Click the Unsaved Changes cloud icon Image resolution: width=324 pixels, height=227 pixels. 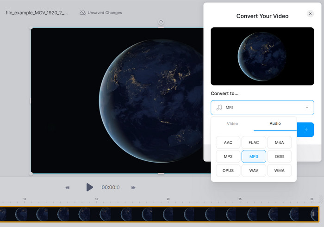[82, 13]
